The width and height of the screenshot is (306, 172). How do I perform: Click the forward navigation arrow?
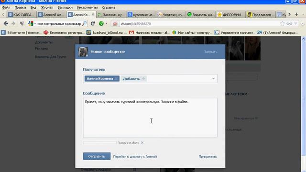13,23
